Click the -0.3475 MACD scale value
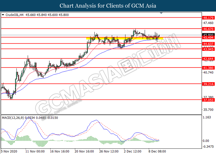The width and height of the screenshot is (216, 154). coord(208,146)
